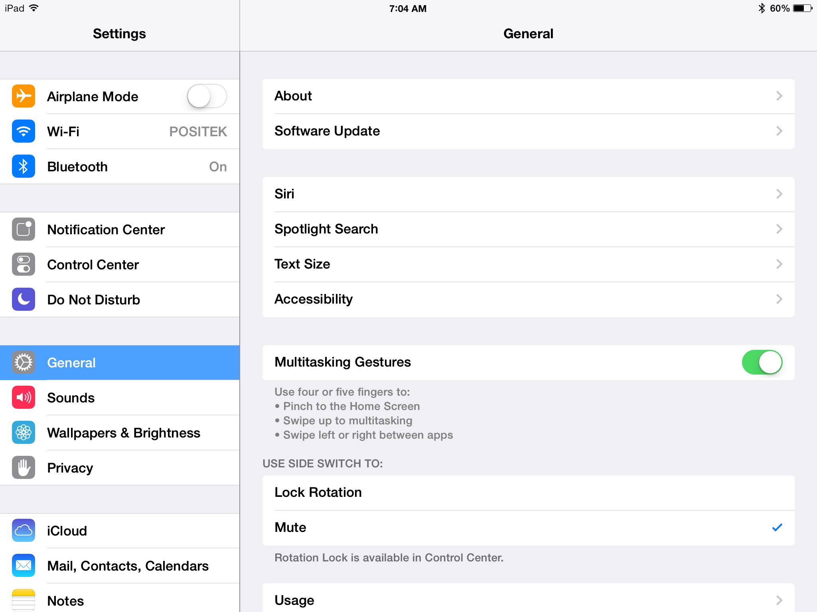Viewport: 817px width, 612px height.
Task: Open the Usage label
Action: pos(294,600)
